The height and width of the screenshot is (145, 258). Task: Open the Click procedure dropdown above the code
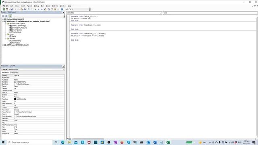(256, 13)
